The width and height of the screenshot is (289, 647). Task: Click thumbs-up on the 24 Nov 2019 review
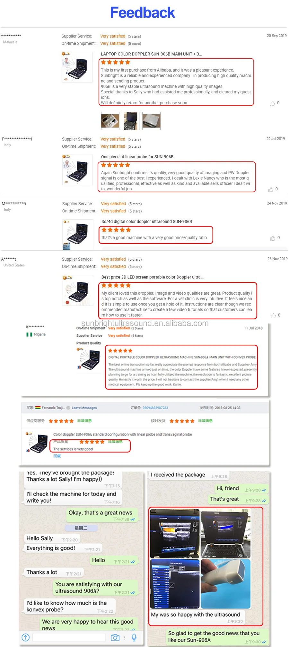[273, 238]
